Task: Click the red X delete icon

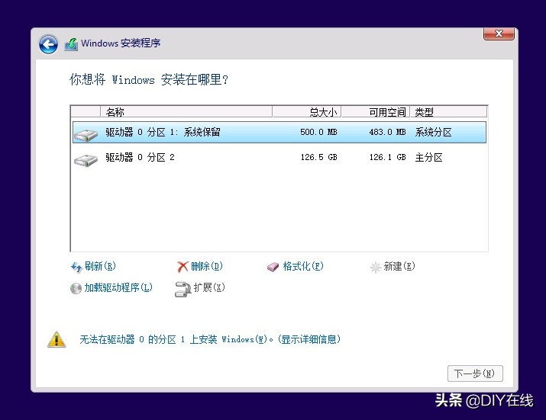Action: pyautogui.click(x=183, y=267)
